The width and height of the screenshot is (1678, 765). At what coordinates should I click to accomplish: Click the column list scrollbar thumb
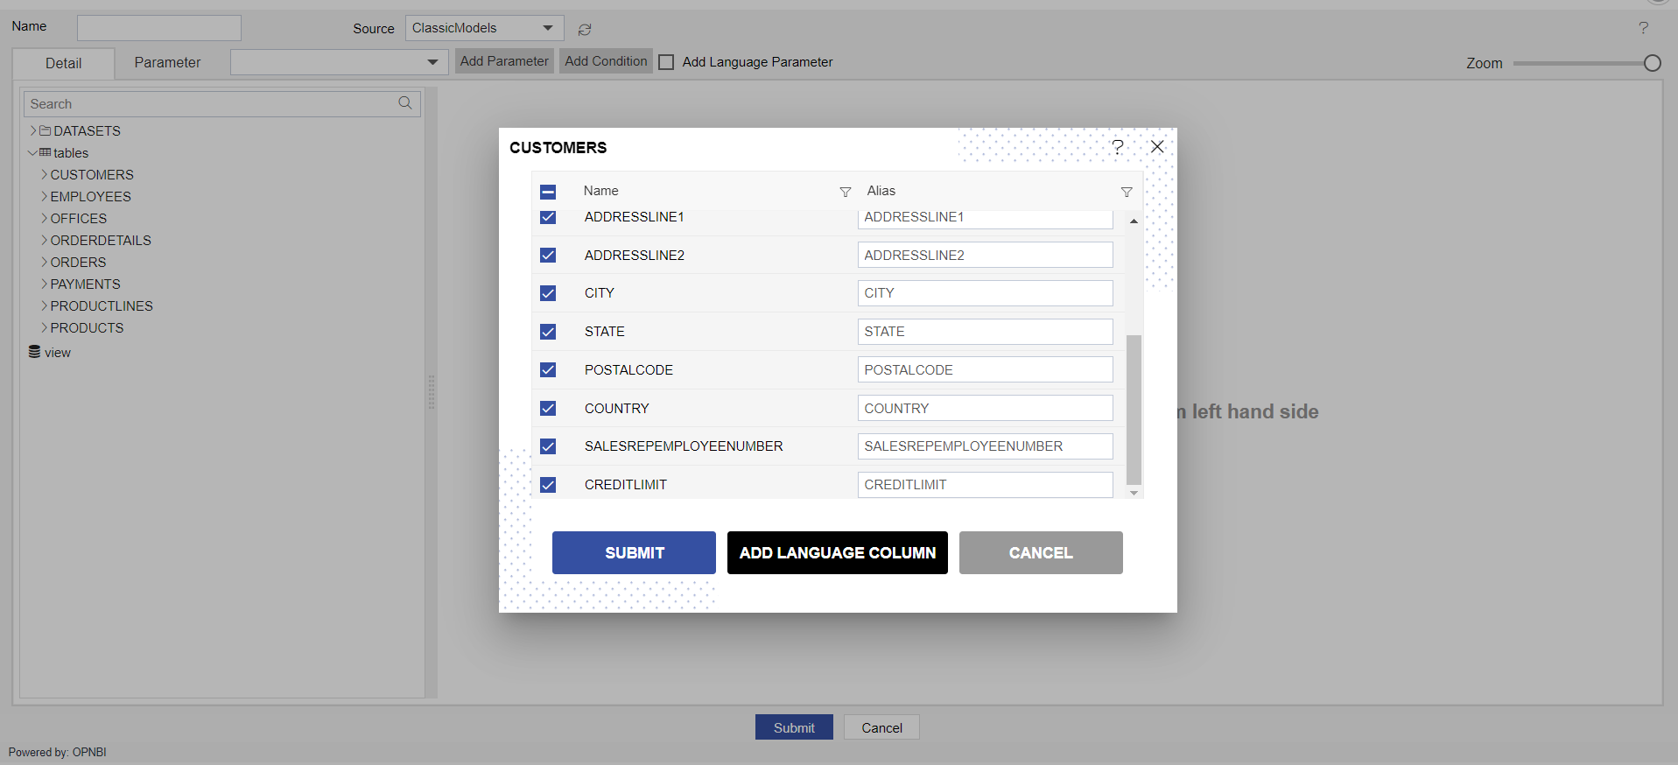(1134, 409)
